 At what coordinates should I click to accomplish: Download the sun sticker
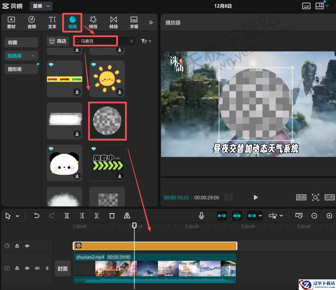point(120,92)
